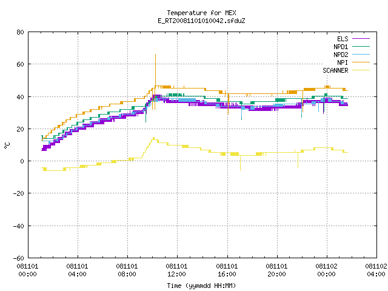Click the y-axis label -40
Viewport: 388px width, 291px height.
point(19,226)
